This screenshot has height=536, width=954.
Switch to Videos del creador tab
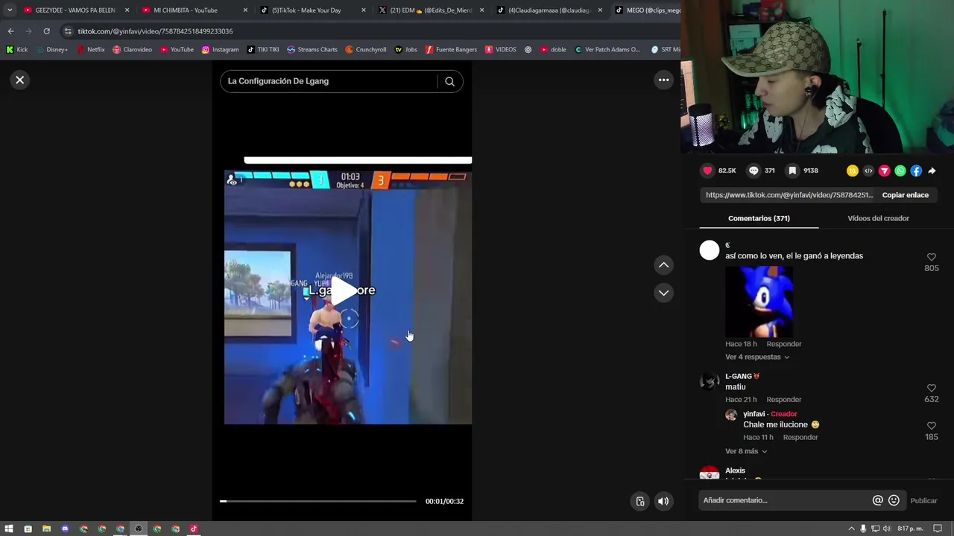click(x=878, y=218)
